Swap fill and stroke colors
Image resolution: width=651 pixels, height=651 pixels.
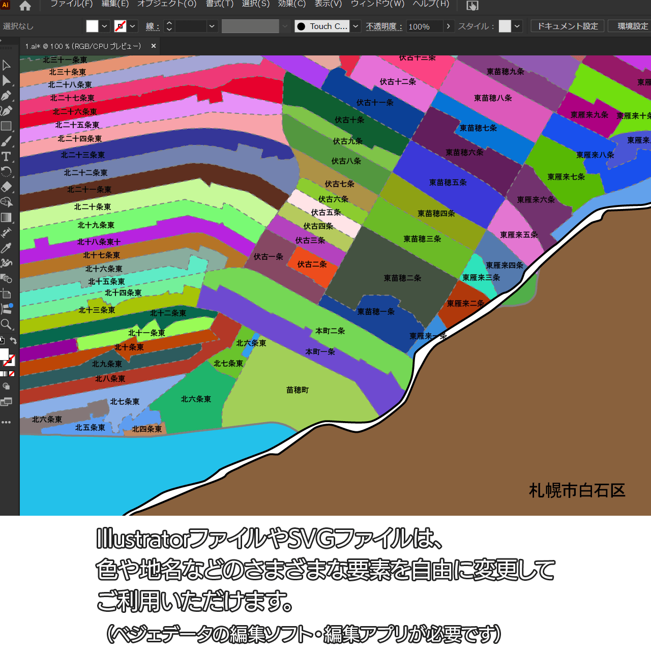14,341
